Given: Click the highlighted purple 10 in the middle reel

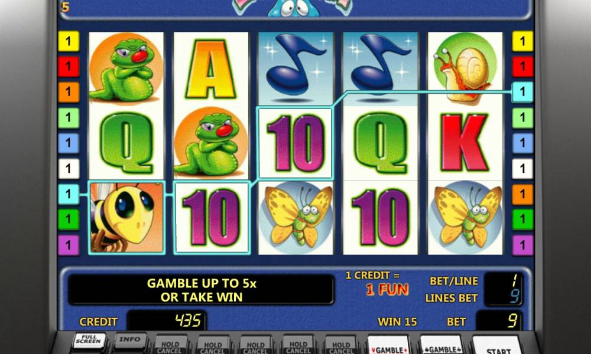Looking at the screenshot, I should [x=295, y=143].
